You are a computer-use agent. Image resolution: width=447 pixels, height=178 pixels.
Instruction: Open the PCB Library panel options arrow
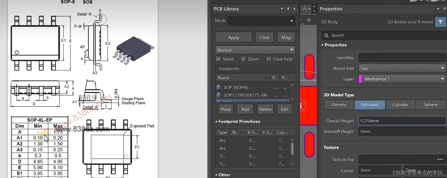[282, 9]
